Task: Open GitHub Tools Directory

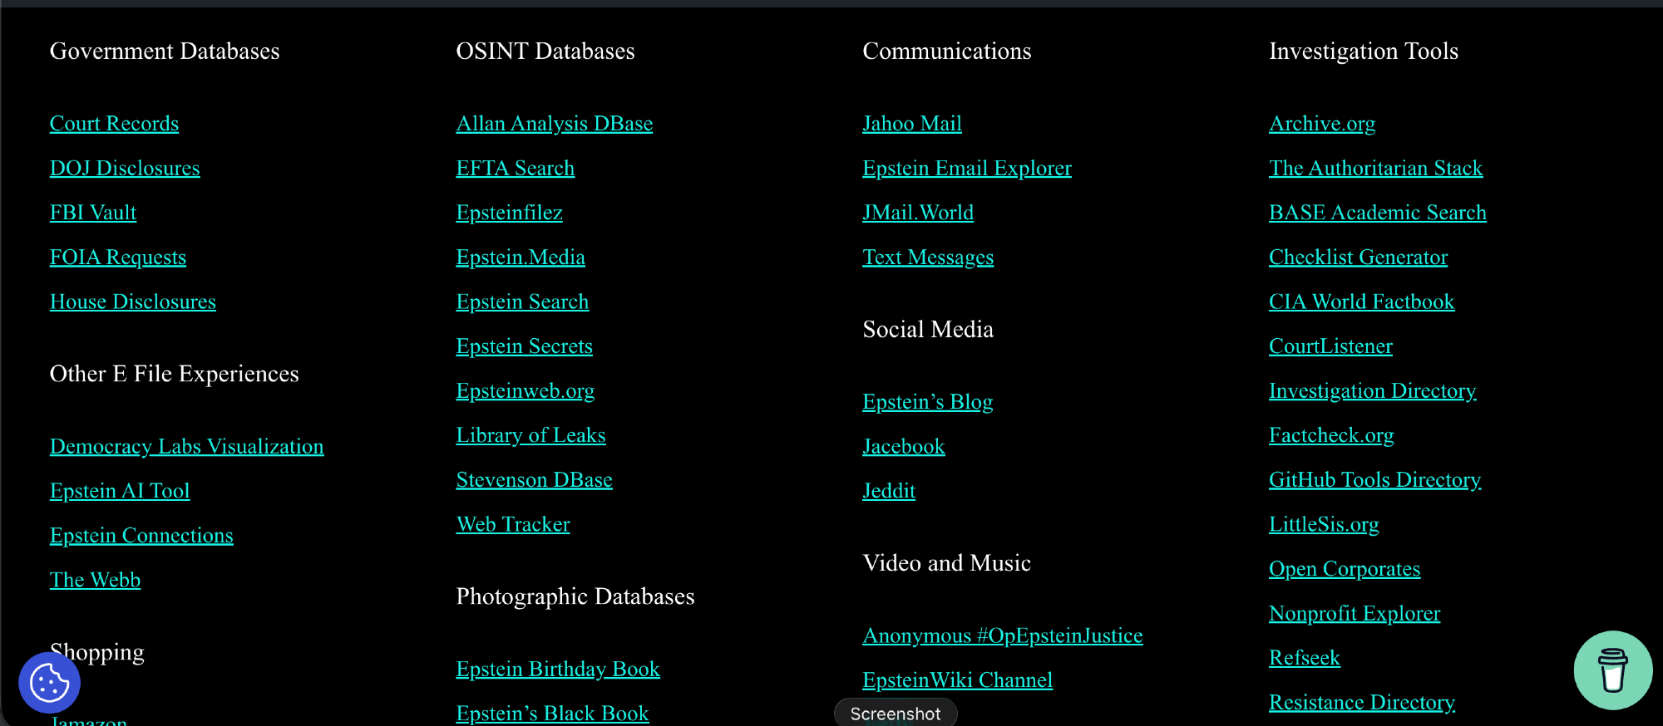Action: (x=1374, y=480)
